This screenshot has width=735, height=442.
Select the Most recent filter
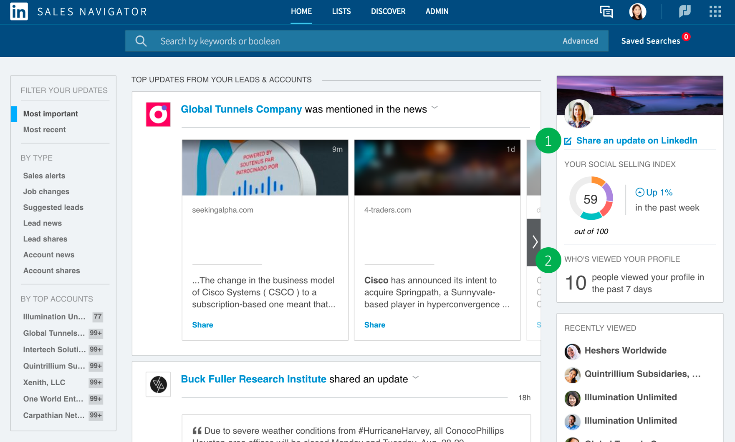click(44, 130)
